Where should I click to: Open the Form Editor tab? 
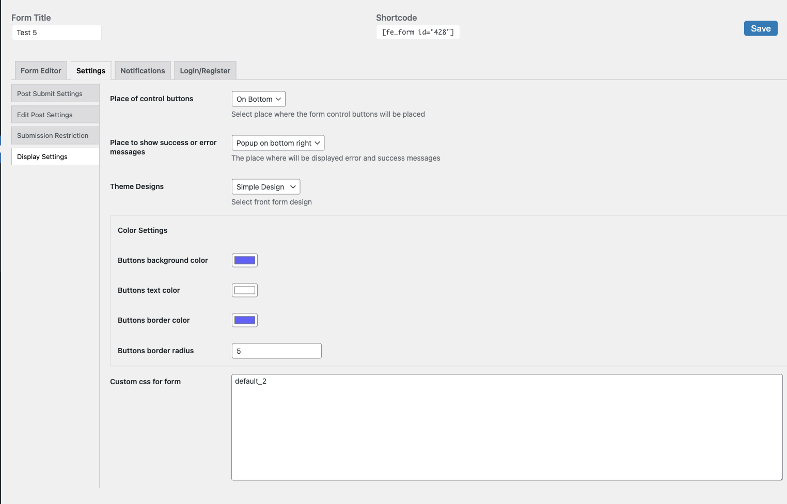click(41, 71)
